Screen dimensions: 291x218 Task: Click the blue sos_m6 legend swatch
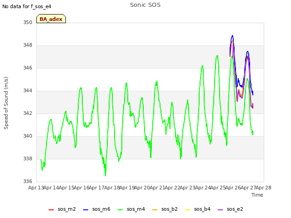point(85,210)
